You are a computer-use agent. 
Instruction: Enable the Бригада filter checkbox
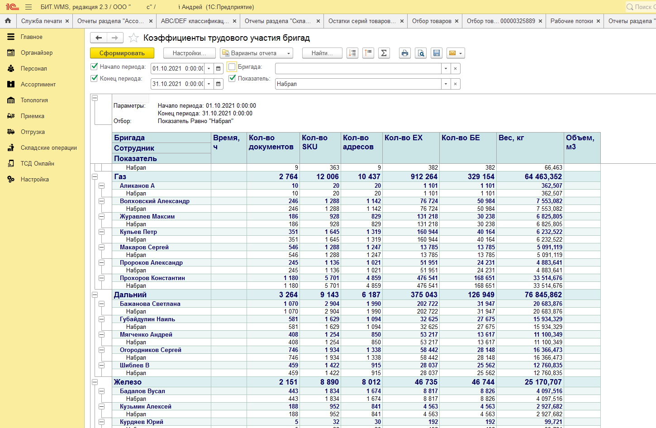click(x=232, y=67)
